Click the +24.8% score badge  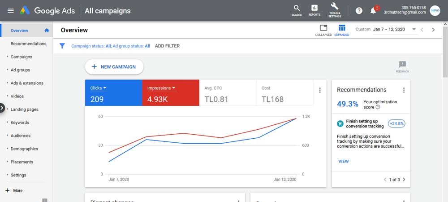tap(396, 123)
